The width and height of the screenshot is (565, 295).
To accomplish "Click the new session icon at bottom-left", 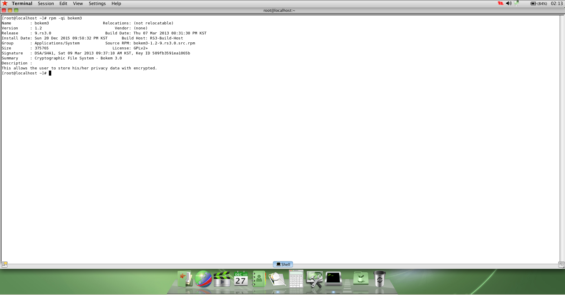I will coord(4,264).
